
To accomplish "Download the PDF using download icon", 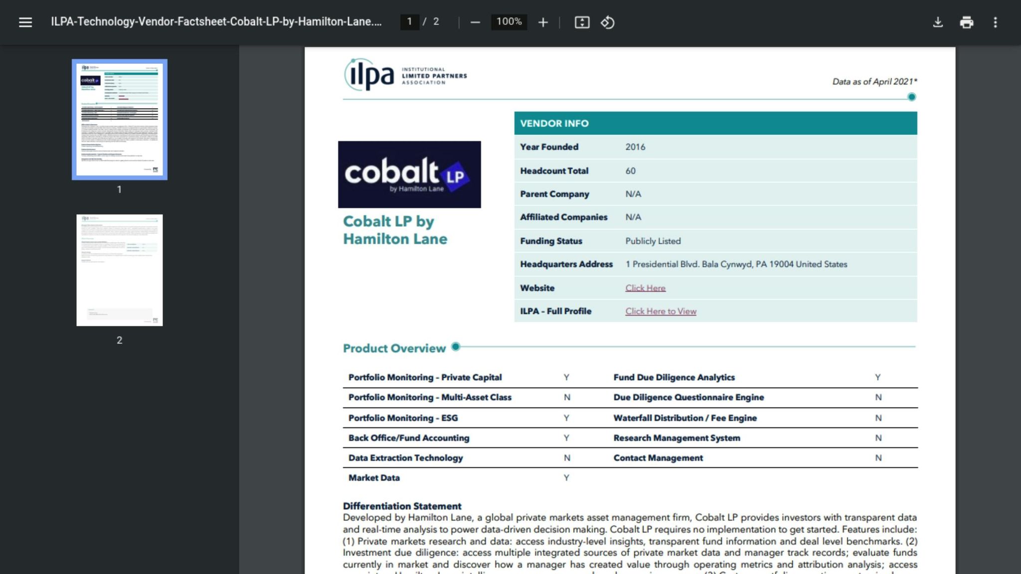I will (938, 22).
